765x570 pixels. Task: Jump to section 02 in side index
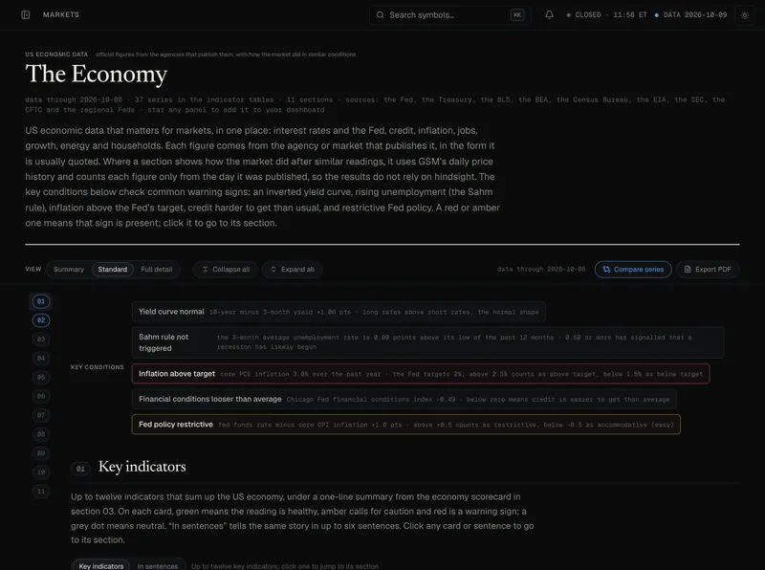click(x=41, y=320)
